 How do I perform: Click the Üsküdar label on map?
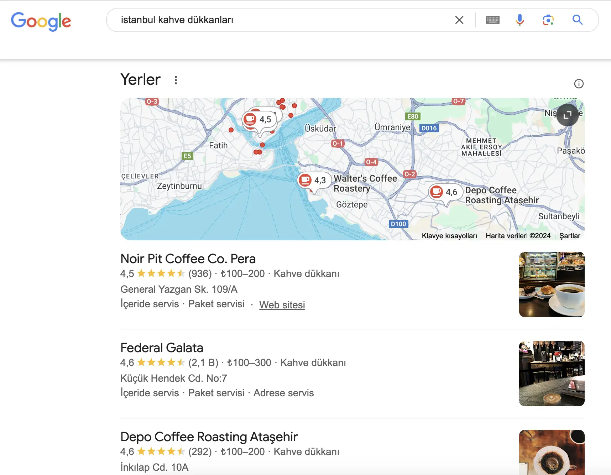(x=320, y=129)
